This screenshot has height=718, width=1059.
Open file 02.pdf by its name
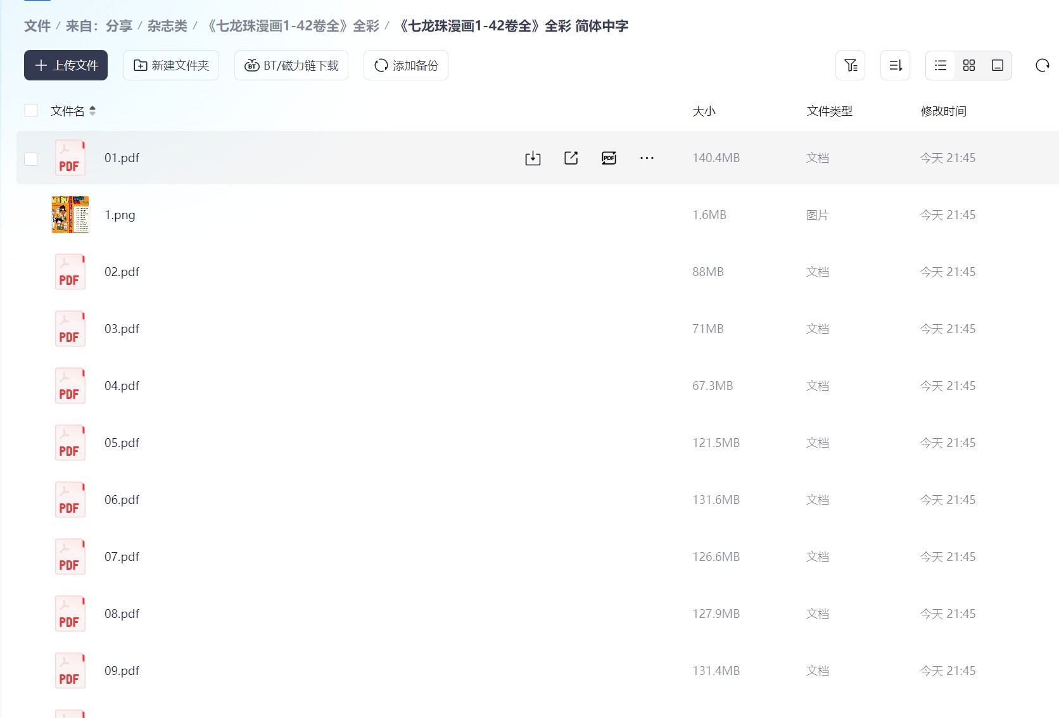click(x=122, y=272)
